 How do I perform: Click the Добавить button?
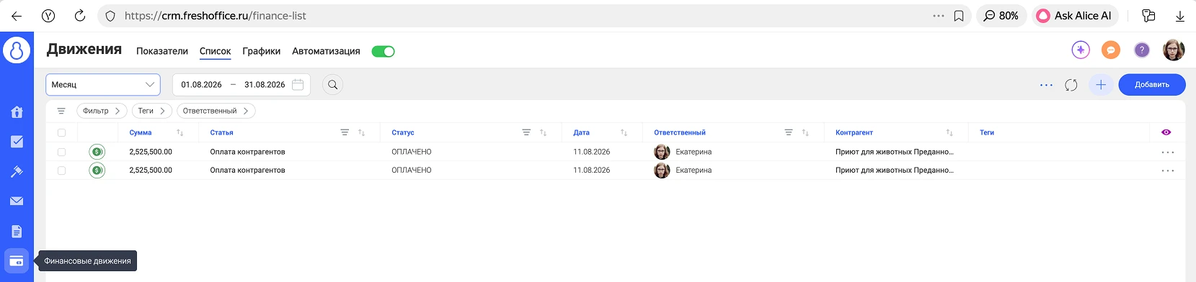point(1152,85)
